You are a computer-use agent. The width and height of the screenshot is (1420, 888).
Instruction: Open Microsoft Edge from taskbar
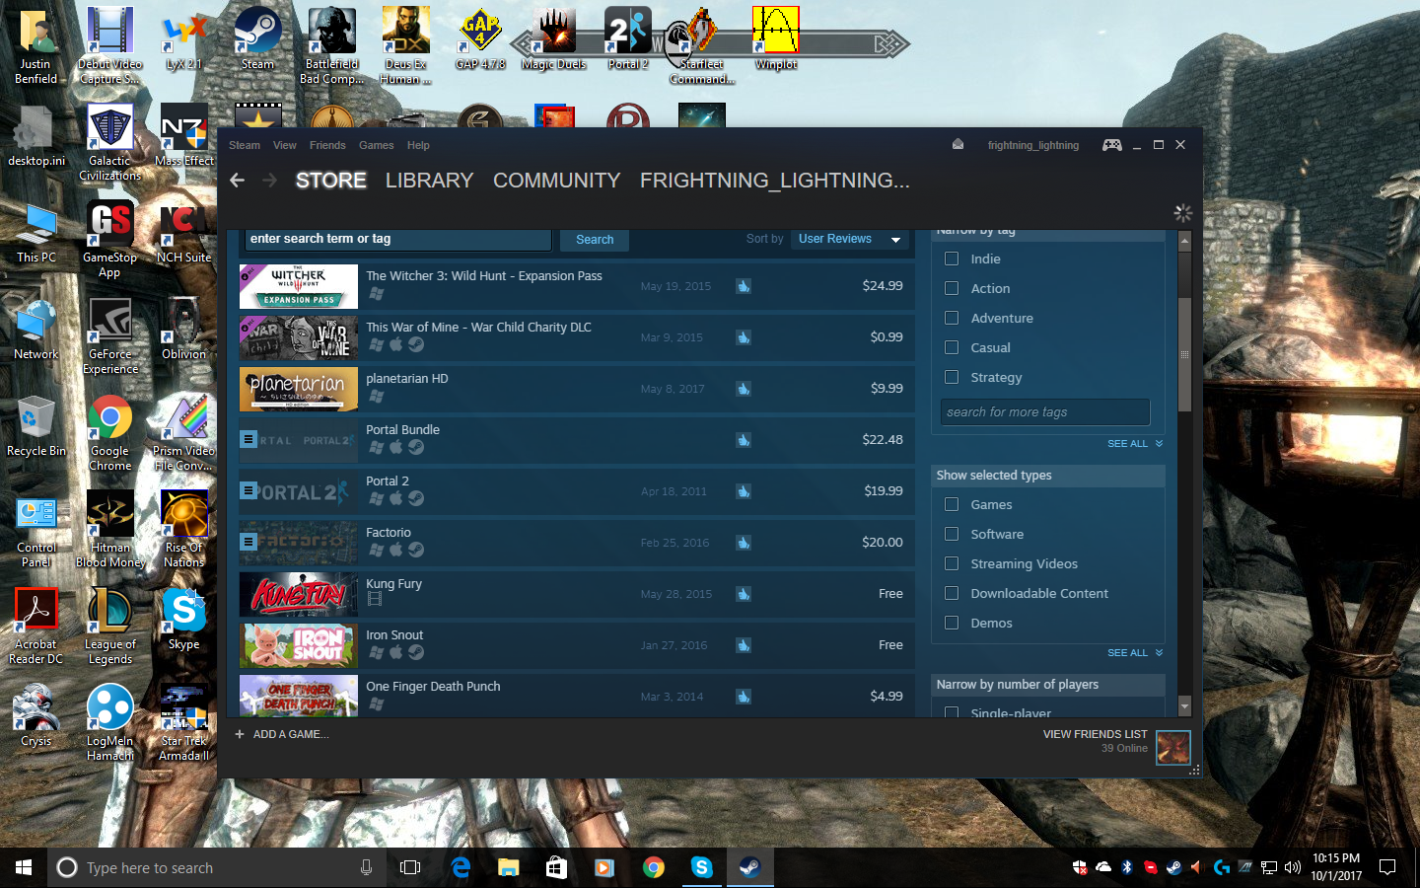460,867
